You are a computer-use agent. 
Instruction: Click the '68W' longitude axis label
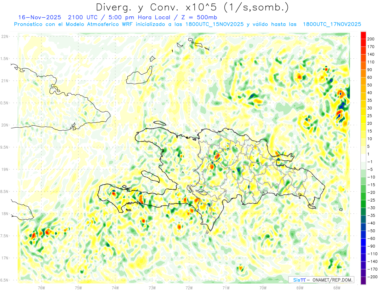coord(337,288)
